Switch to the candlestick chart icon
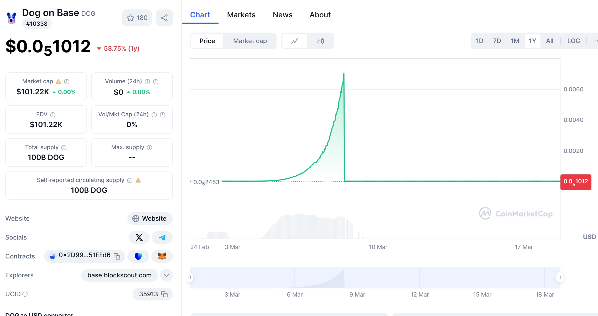 (321, 41)
